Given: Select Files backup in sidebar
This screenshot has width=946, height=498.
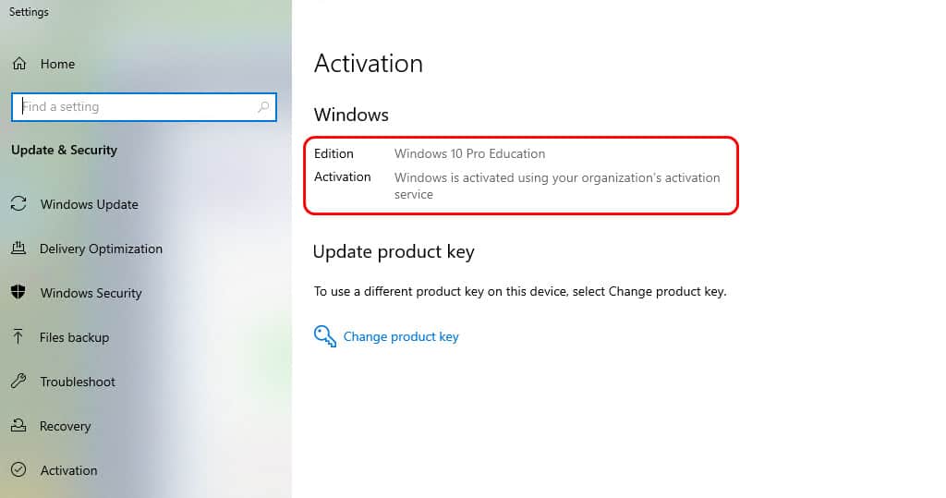Looking at the screenshot, I should pyautogui.click(x=74, y=337).
